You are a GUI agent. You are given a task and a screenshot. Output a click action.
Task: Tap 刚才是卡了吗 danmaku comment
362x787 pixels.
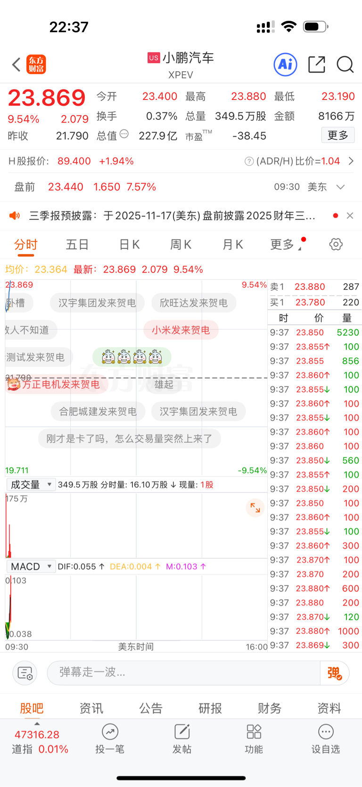click(130, 439)
